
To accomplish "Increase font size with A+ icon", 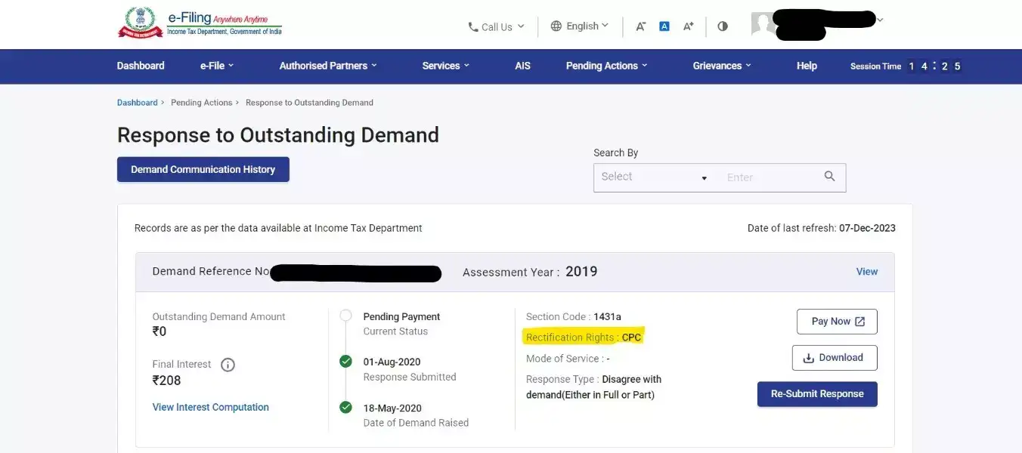I will click(688, 26).
